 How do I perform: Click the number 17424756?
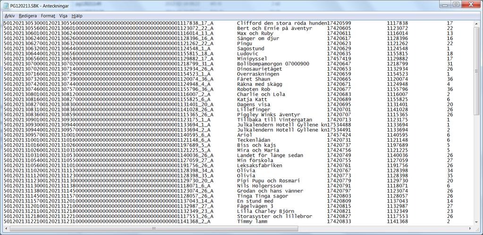[x=339, y=150]
